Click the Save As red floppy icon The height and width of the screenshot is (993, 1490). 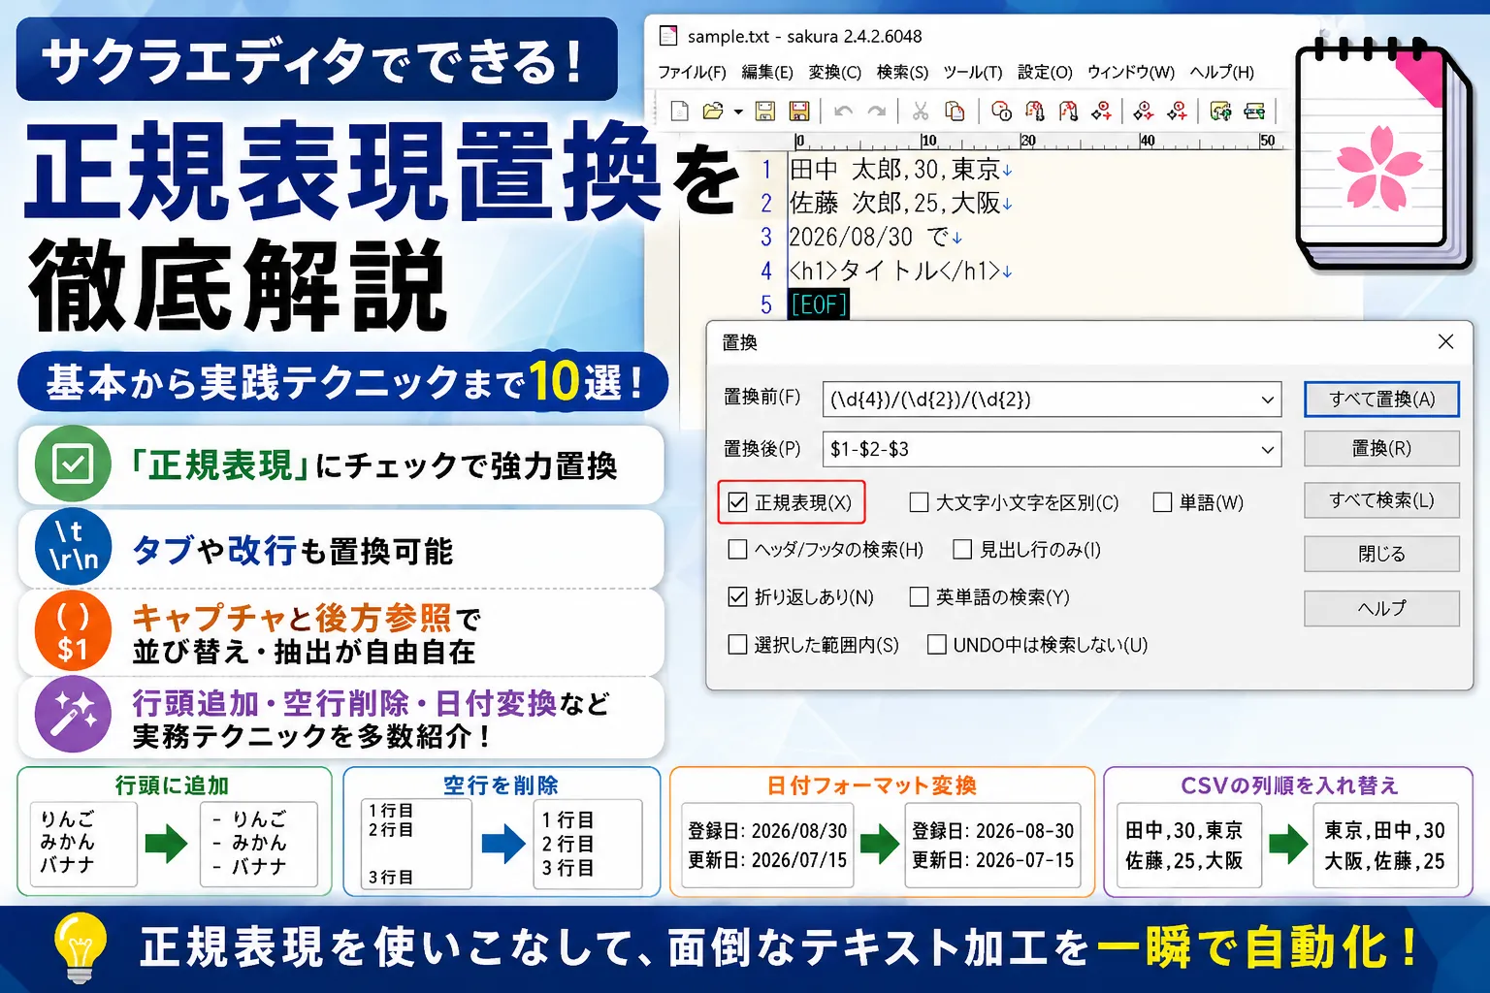[799, 112]
